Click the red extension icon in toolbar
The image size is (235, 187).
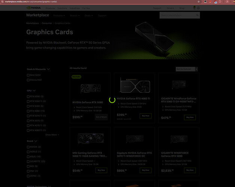pyautogui.click(x=210, y=1)
